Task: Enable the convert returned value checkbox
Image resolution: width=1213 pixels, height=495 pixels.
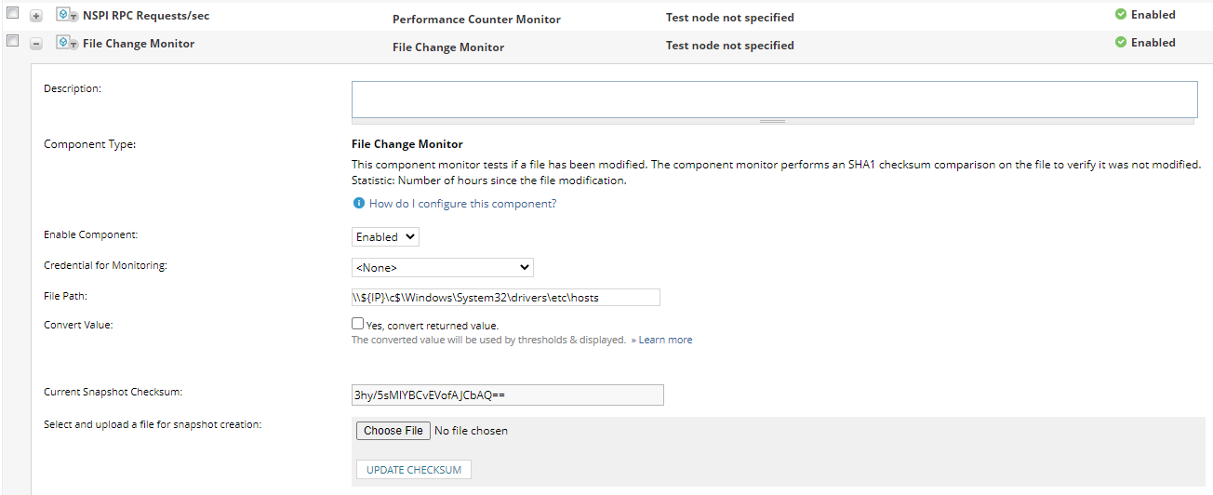Action: tap(358, 324)
